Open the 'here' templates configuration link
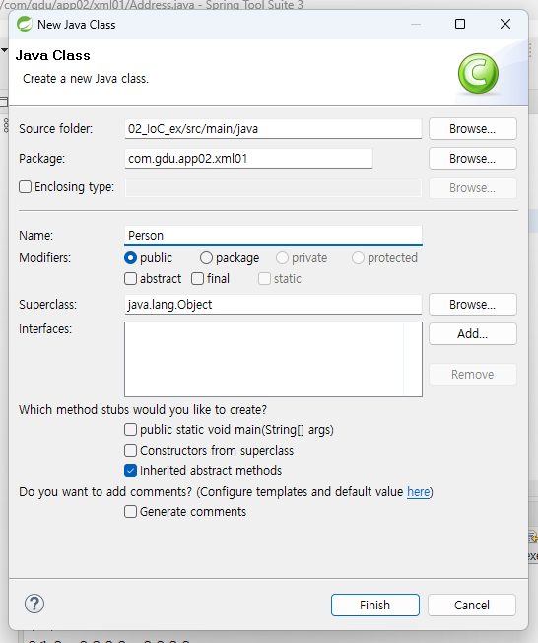The image size is (538, 643). (x=418, y=492)
